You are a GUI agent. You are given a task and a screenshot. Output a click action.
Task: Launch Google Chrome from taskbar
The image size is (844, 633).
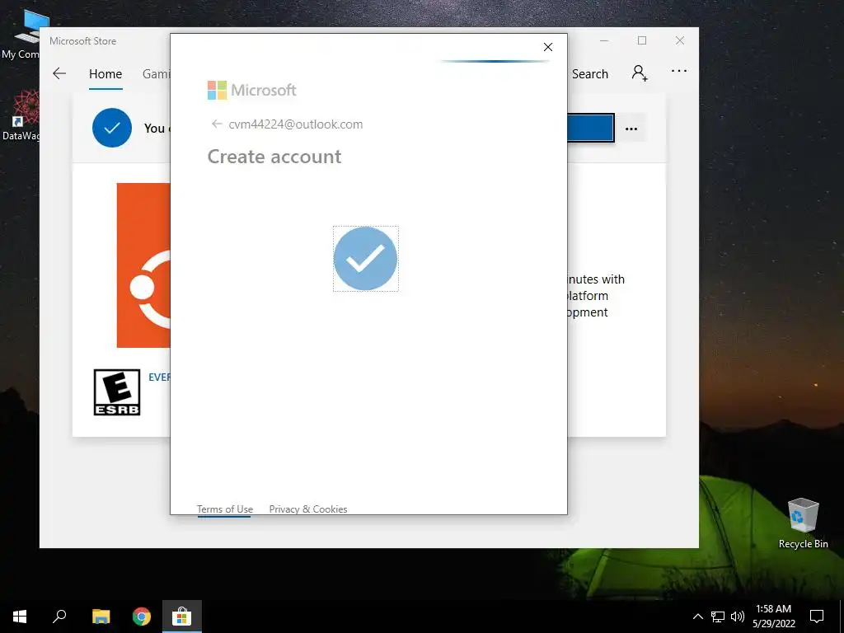(x=142, y=617)
